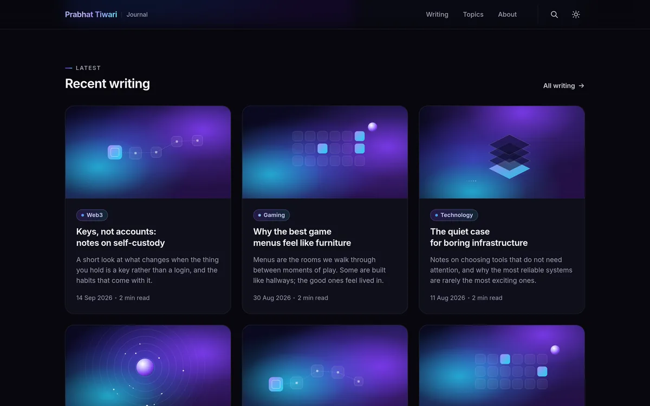Click the game menus article cover image

click(x=325, y=152)
